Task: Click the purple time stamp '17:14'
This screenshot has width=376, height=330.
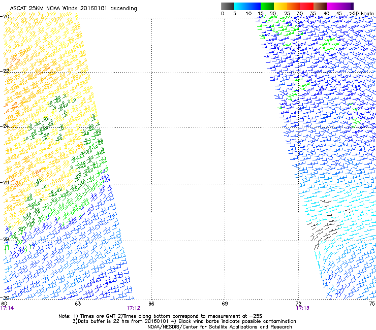Action: (x=7, y=308)
